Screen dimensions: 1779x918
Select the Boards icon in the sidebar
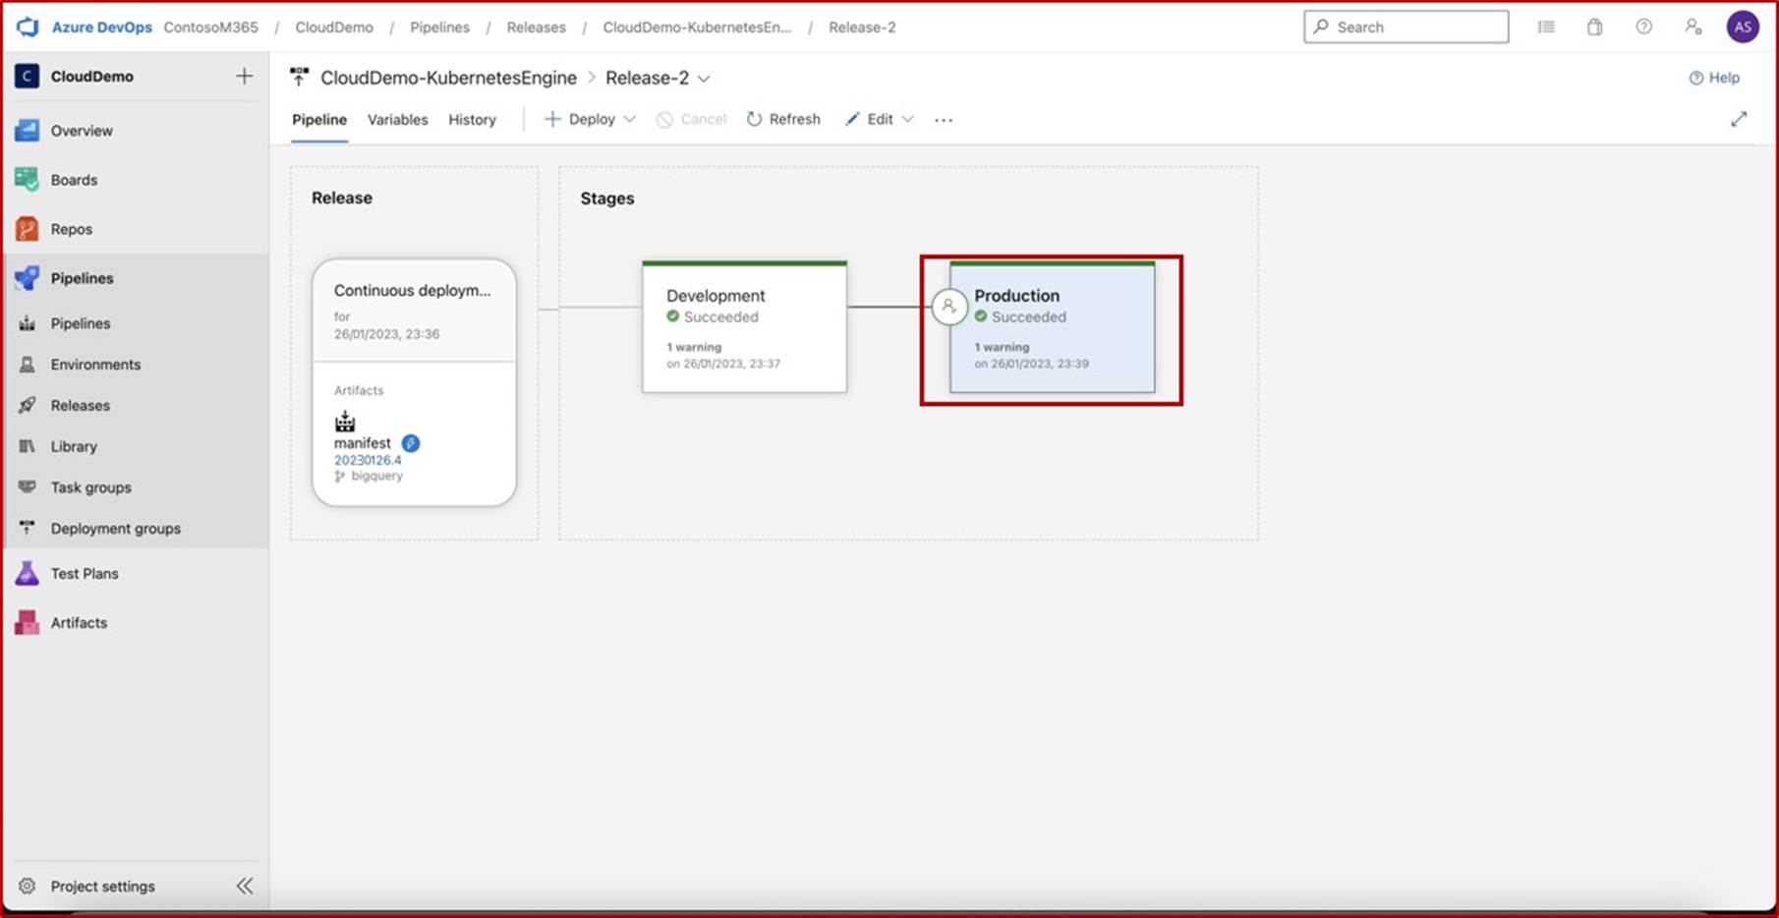click(27, 180)
